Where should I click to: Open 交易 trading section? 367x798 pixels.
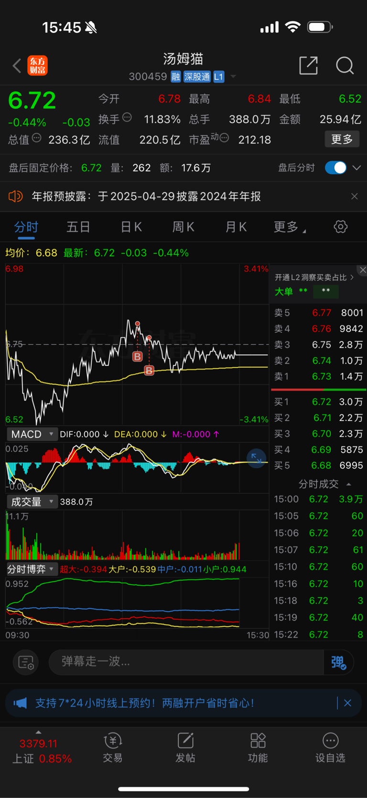coord(113,748)
